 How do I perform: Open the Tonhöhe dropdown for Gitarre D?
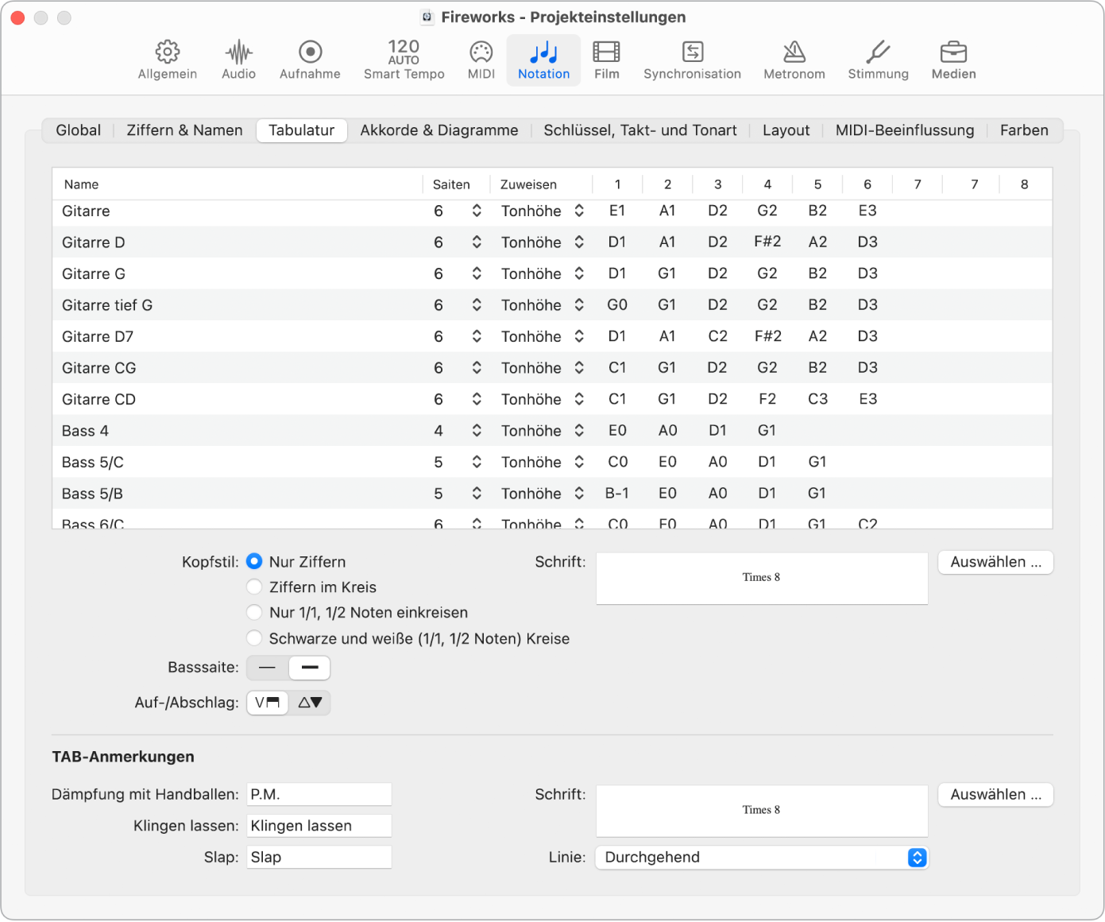coord(543,242)
